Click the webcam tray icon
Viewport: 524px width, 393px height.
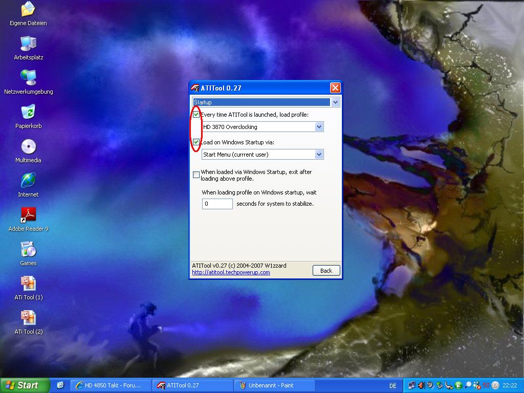[430, 385]
